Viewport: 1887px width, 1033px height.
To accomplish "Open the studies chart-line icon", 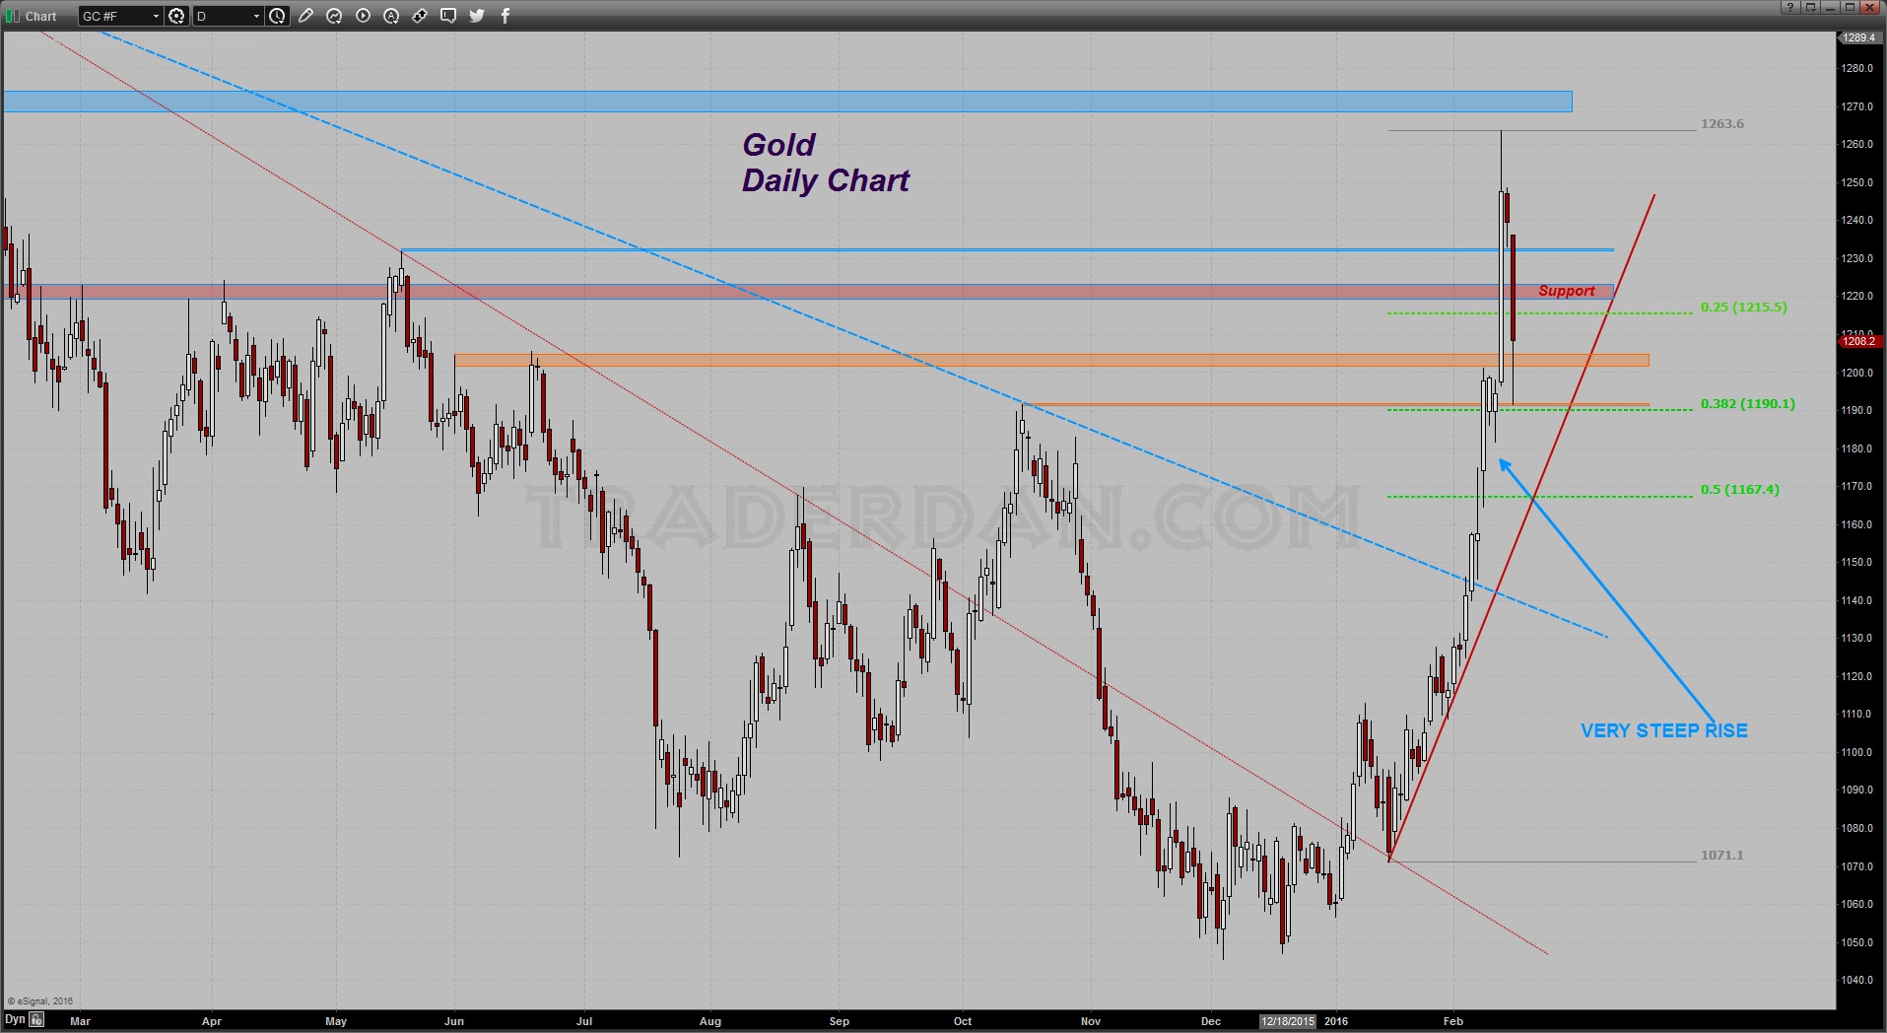I will [x=335, y=16].
